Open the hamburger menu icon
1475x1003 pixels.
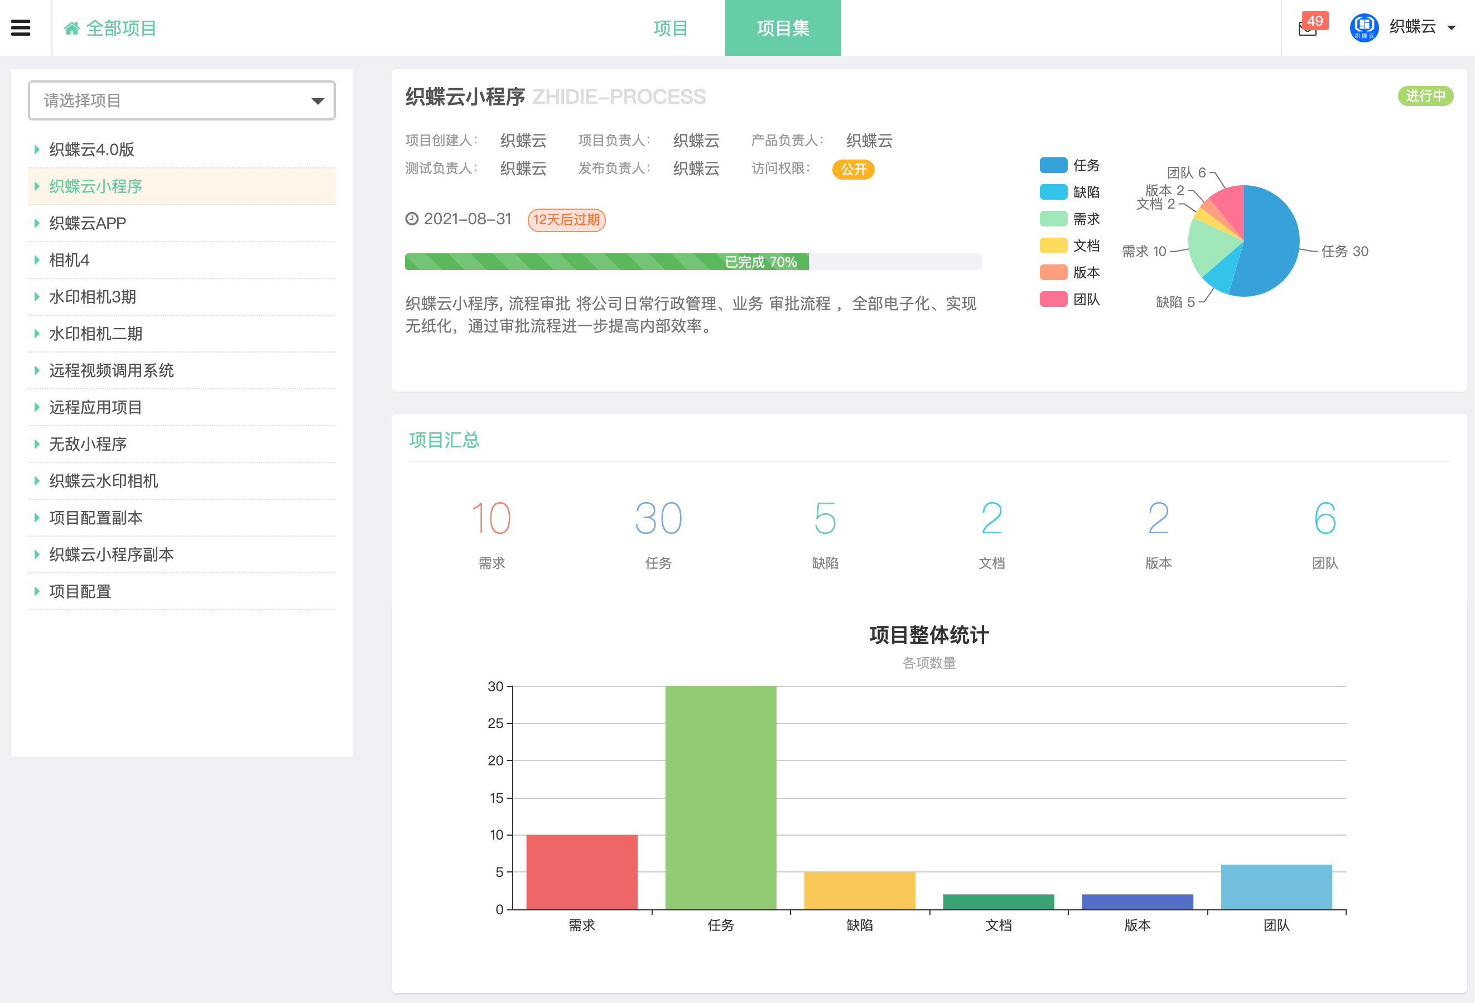[20, 28]
